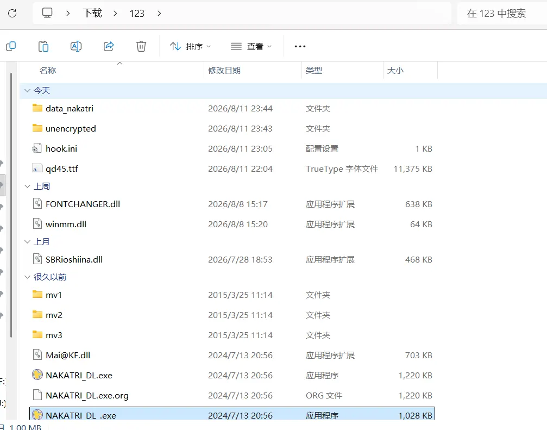Click the hook.ini file icon

click(x=37, y=148)
